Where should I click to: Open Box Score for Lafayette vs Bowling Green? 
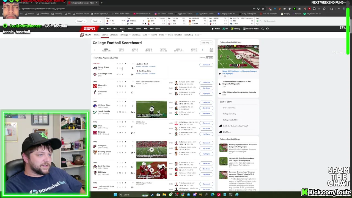(206, 148)
